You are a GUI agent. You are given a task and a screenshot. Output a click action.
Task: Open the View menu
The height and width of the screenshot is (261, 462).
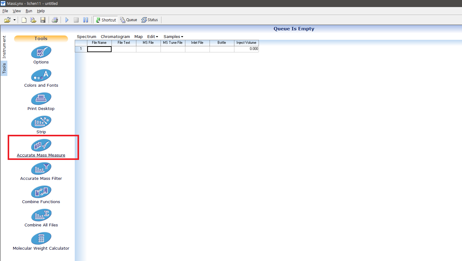point(17,11)
